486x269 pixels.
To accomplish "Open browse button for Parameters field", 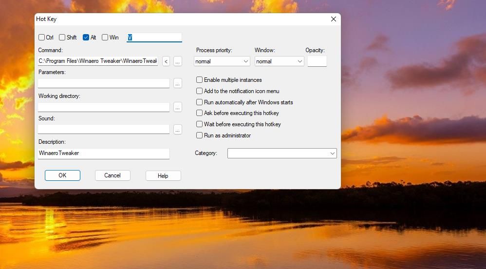I will (177, 83).
